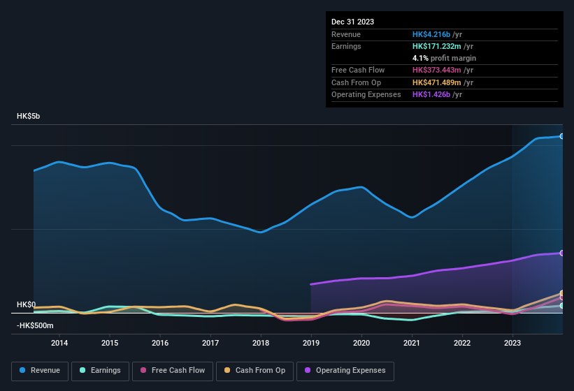This screenshot has height=391, width=574.
Task: Click the Cash From Op end-point marker
Action: pos(562,293)
